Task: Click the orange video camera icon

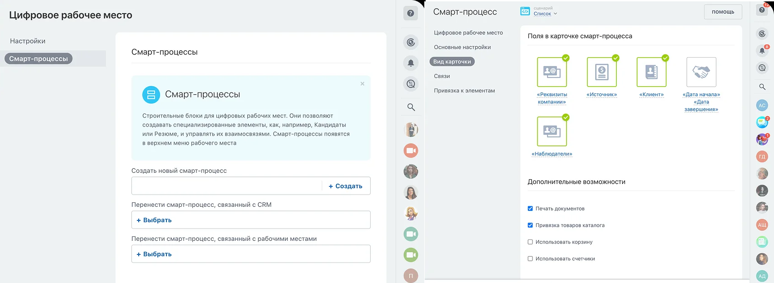Action: click(411, 151)
